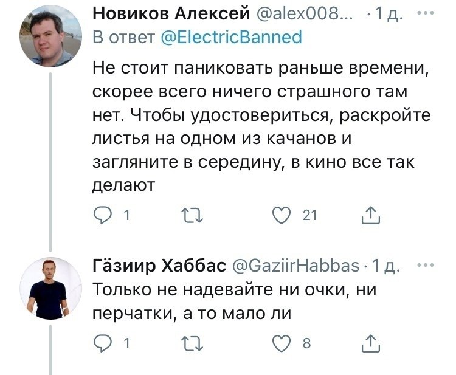Share Гäзиир Хаббас's tweet
Viewport: 456px width, 375px height.
pyautogui.click(x=370, y=344)
